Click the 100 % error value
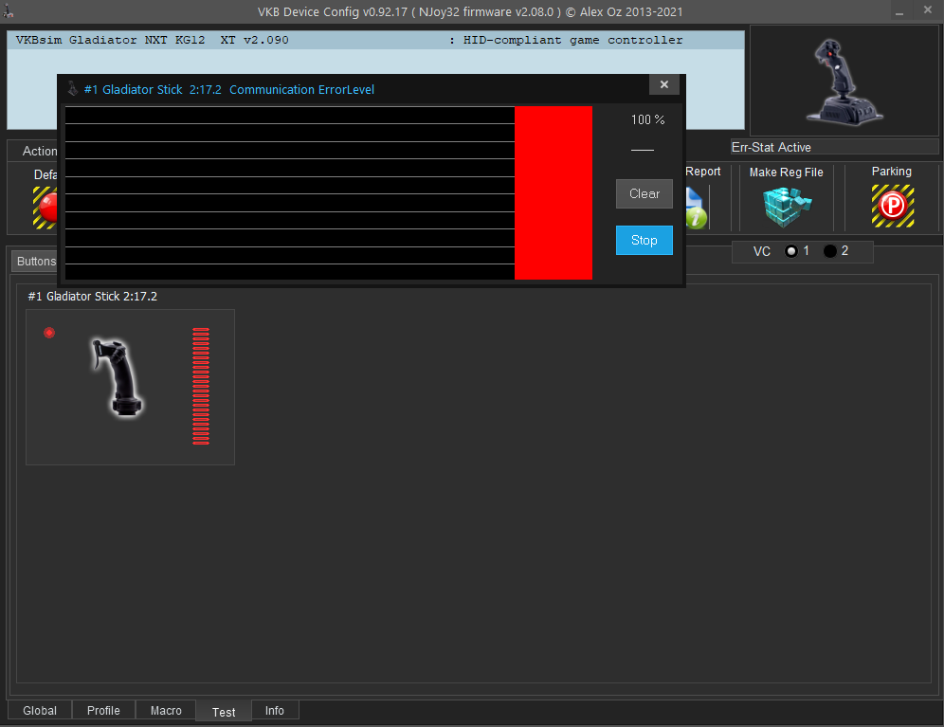 pyautogui.click(x=647, y=119)
